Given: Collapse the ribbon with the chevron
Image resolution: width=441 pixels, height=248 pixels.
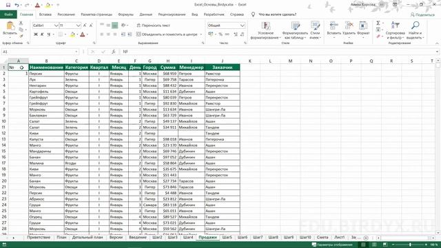Looking at the screenshot, I should (x=437, y=43).
